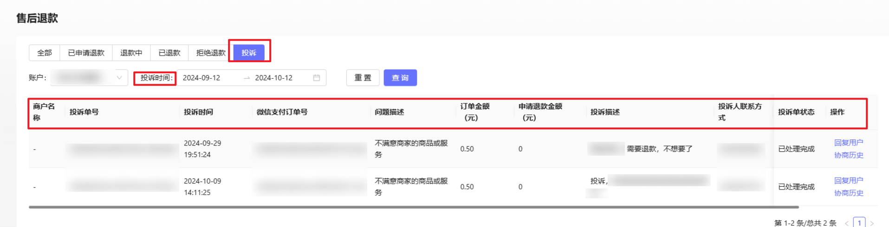View 协商历史 for the 2024-10-09 complaint
This screenshot has width=889, height=227.
[848, 193]
